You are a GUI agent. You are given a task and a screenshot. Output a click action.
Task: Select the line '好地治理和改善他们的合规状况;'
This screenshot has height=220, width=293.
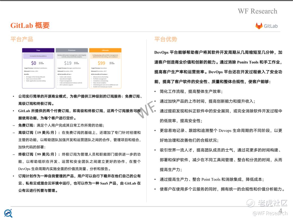click(x=189, y=140)
